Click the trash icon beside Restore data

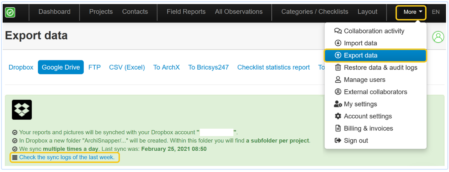(338, 68)
